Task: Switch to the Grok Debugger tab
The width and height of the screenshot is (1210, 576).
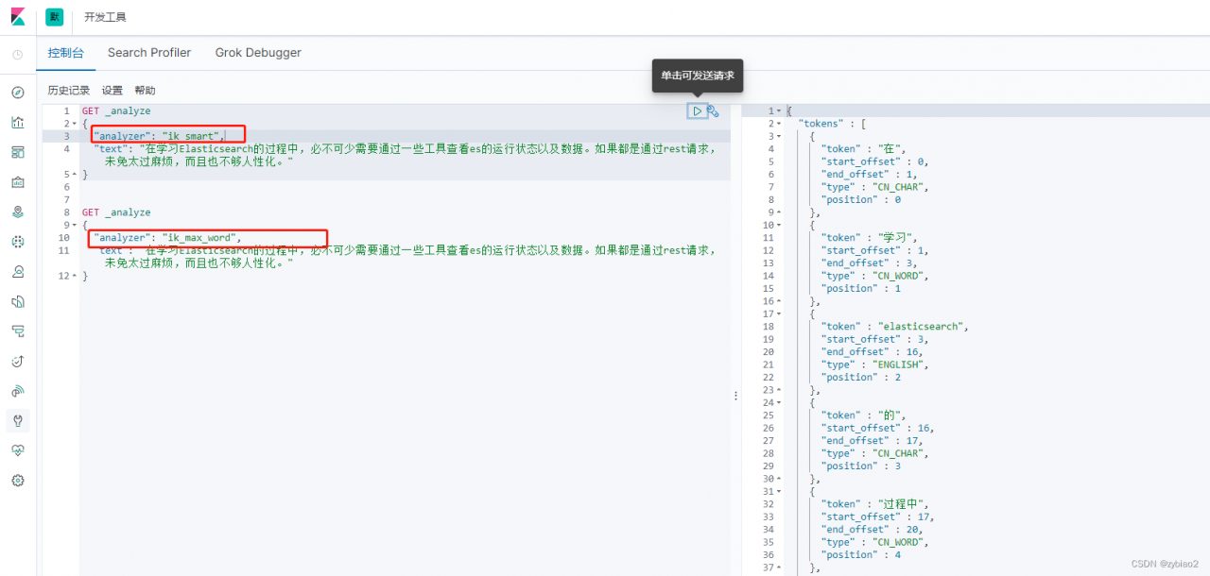Action: [x=258, y=53]
